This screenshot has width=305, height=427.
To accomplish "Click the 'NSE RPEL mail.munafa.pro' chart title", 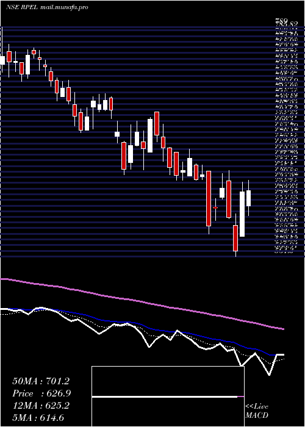I will pos(48,7).
